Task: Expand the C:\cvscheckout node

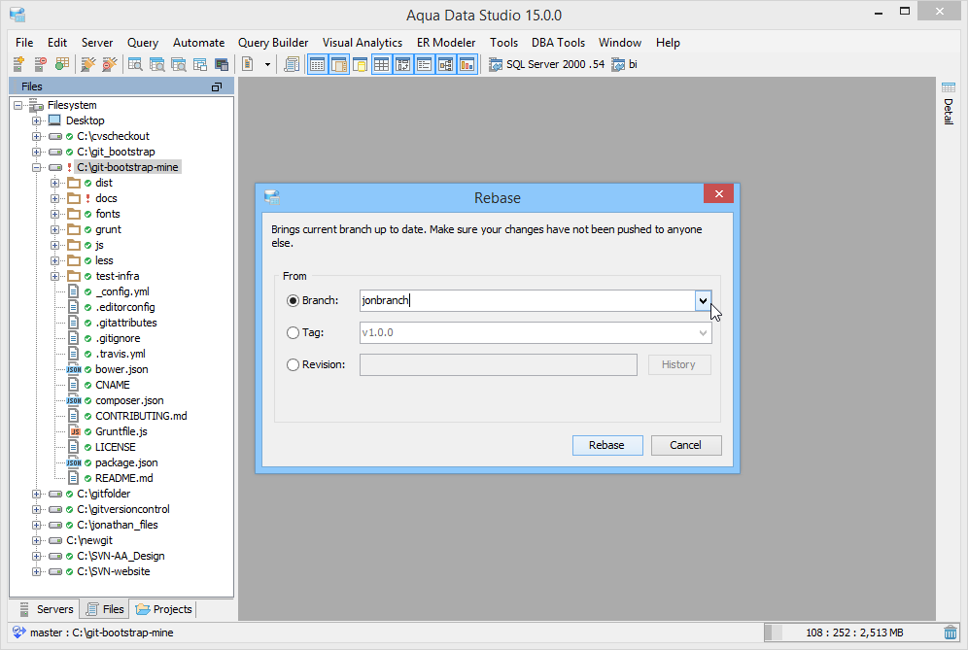Action: (36, 136)
